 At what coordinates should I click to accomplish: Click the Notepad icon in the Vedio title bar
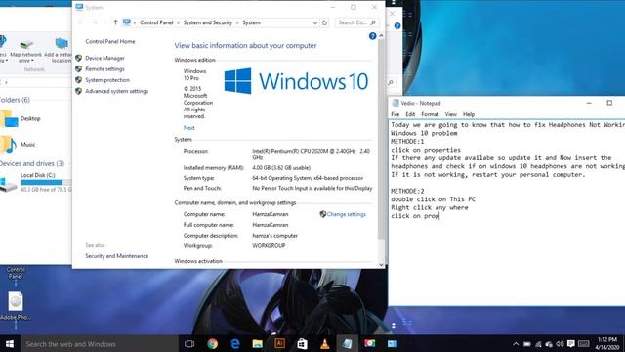point(396,103)
